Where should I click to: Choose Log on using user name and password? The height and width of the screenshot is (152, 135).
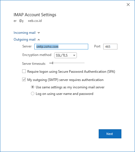[33, 93]
